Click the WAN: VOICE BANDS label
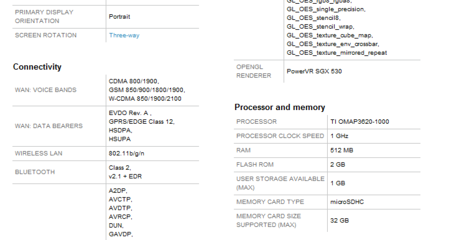 click(x=46, y=90)
